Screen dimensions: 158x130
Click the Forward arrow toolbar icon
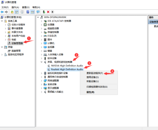6,12
